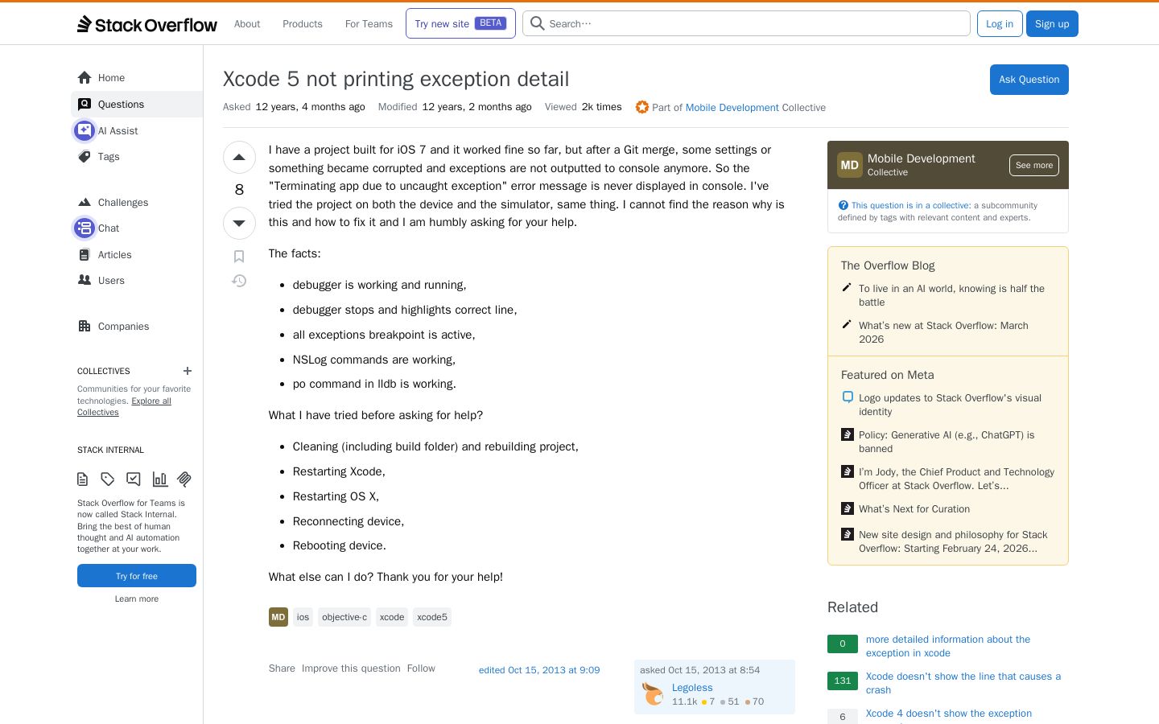Open the Stack Overflow logo home link
The image size is (1159, 724).
click(147, 24)
